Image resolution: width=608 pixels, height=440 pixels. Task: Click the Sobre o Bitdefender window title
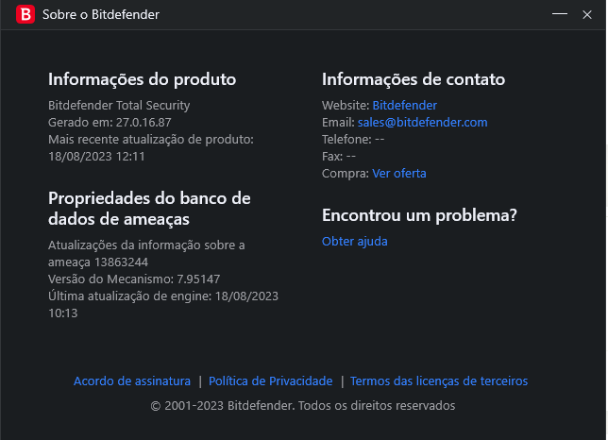tap(101, 15)
